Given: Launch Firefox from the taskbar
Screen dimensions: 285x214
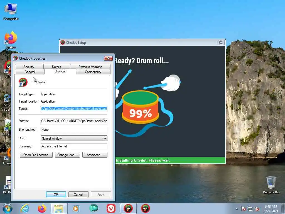Looking at the screenshot, I should point(42,208).
